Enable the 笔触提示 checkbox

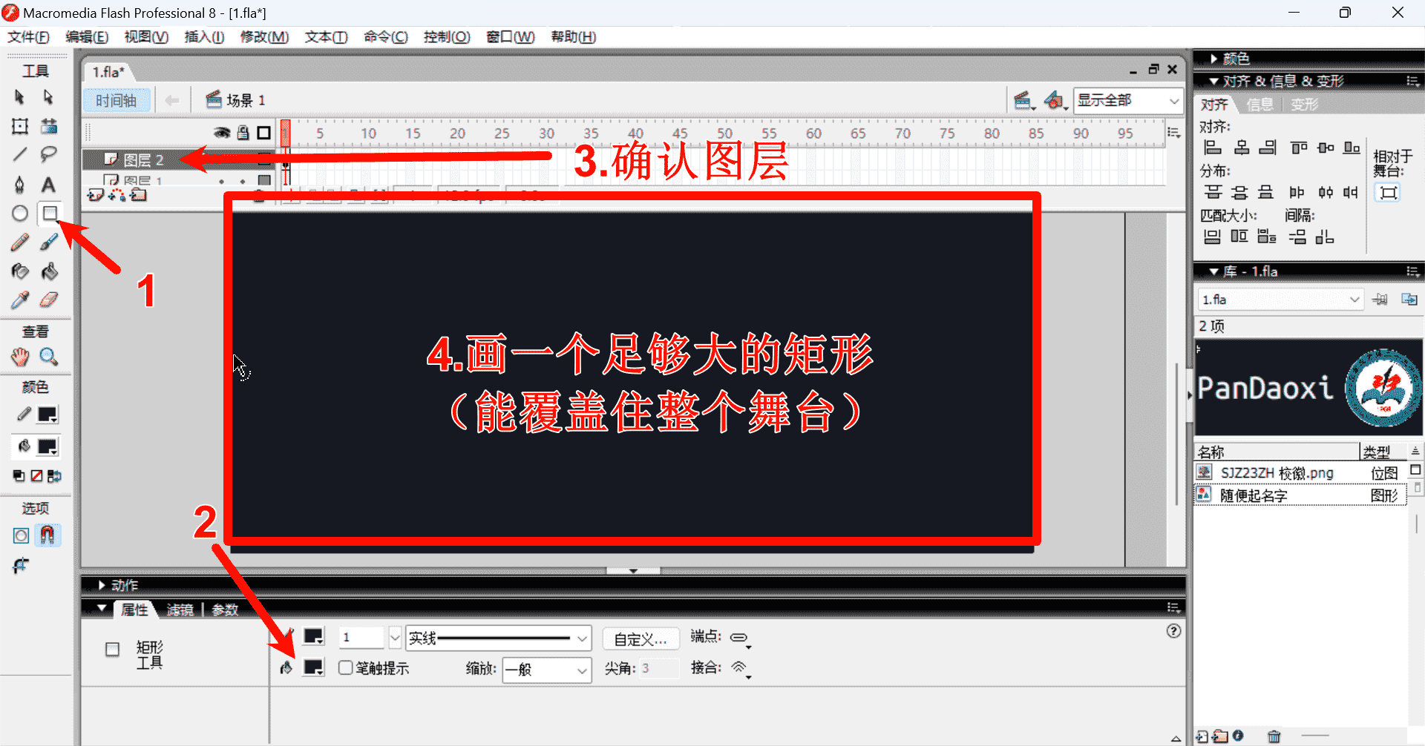[x=346, y=667]
